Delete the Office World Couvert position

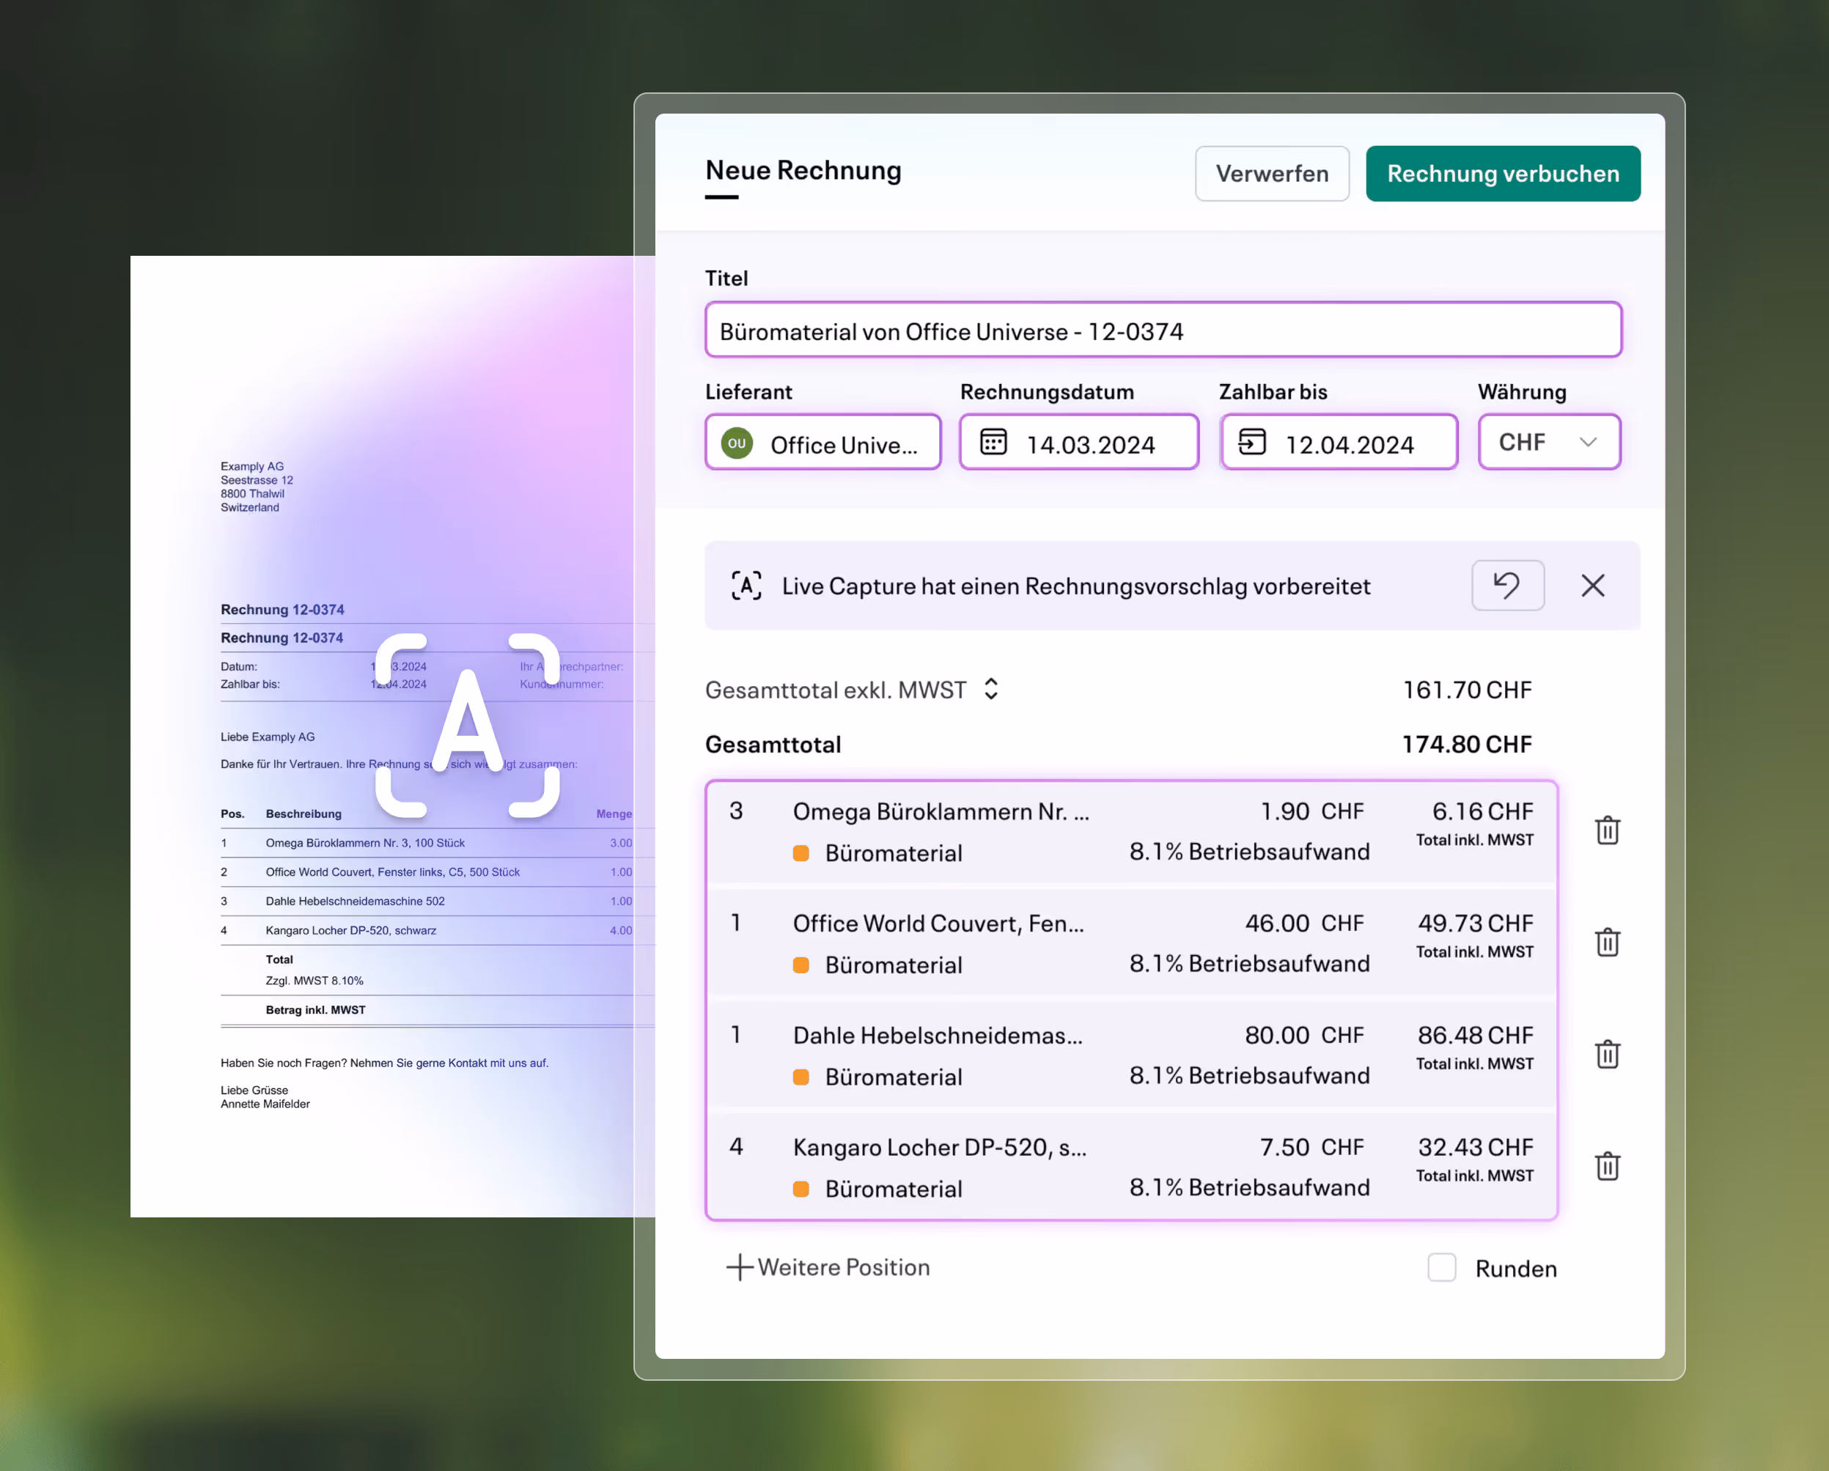(1608, 943)
